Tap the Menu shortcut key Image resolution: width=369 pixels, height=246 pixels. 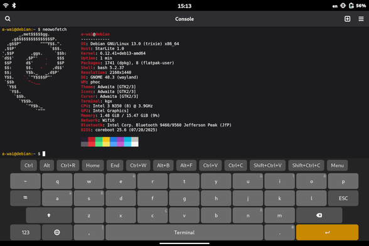click(x=337, y=165)
